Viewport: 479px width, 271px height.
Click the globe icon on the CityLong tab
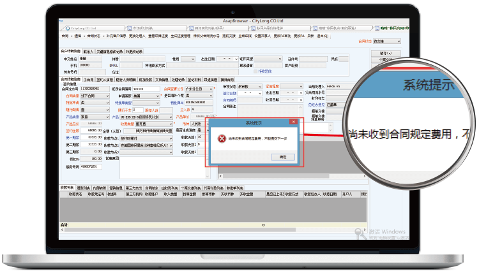(68, 28)
